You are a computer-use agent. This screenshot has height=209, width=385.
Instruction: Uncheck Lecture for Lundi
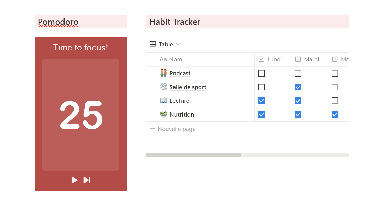click(261, 101)
